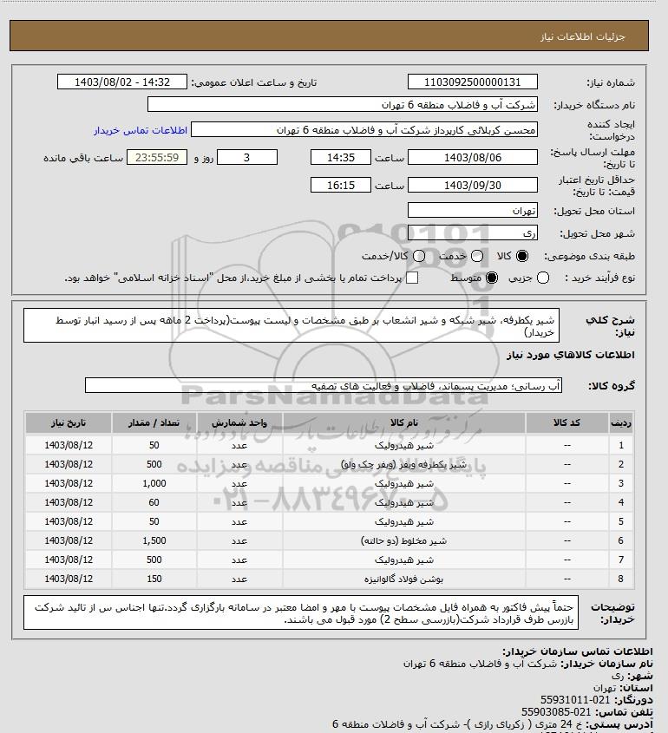The height and width of the screenshot is (733, 668).
Task: Click the fax number 55931011-021
Action: tap(575, 700)
